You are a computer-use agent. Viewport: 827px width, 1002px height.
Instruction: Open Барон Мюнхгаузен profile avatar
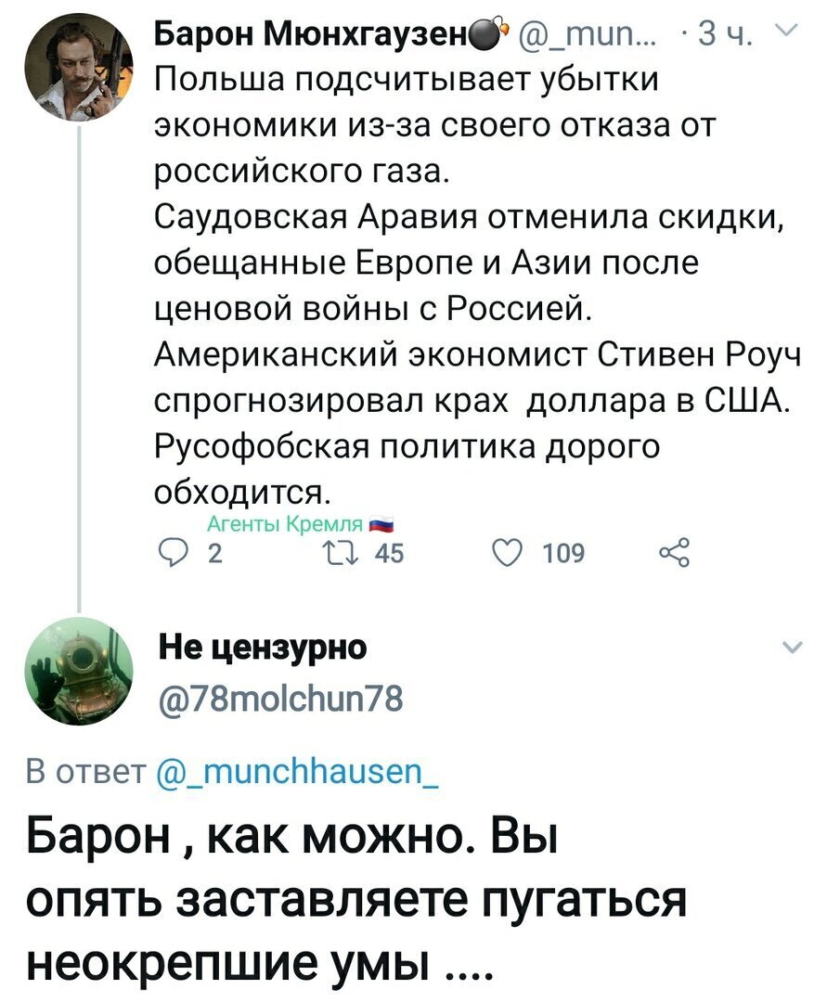(79, 67)
